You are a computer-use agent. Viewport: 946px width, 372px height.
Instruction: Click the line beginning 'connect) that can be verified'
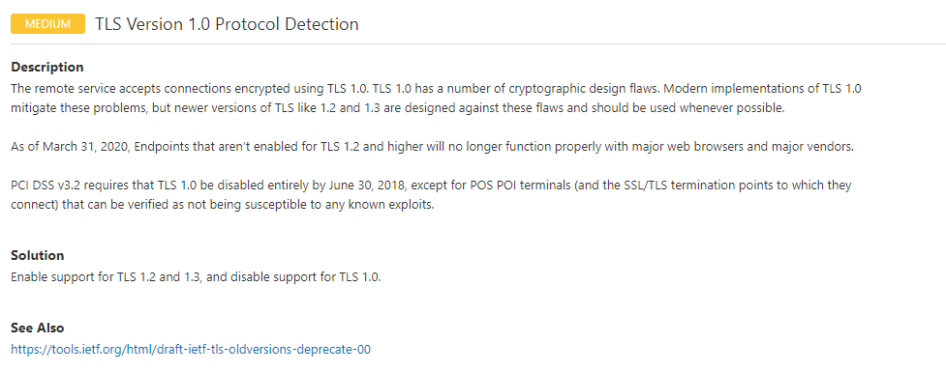click(x=223, y=205)
